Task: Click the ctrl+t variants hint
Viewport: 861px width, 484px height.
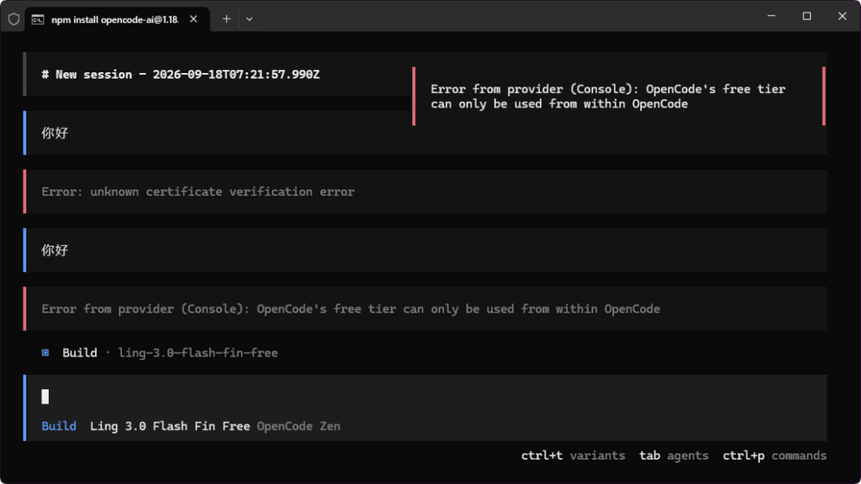Action: click(573, 455)
